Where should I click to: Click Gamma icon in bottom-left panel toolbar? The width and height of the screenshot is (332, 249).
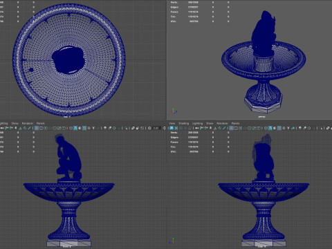point(164,128)
